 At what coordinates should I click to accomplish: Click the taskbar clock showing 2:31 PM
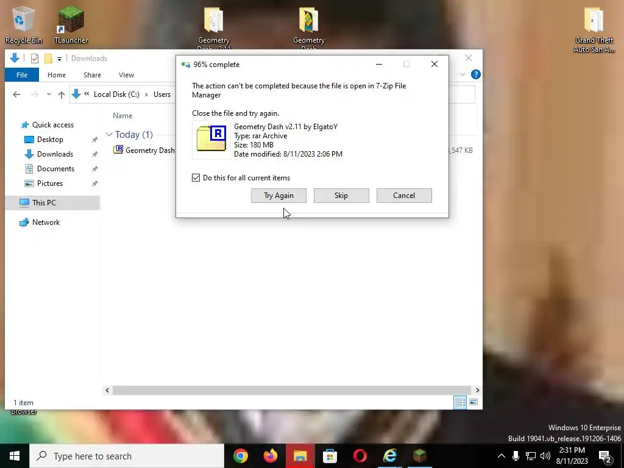[x=572, y=456]
